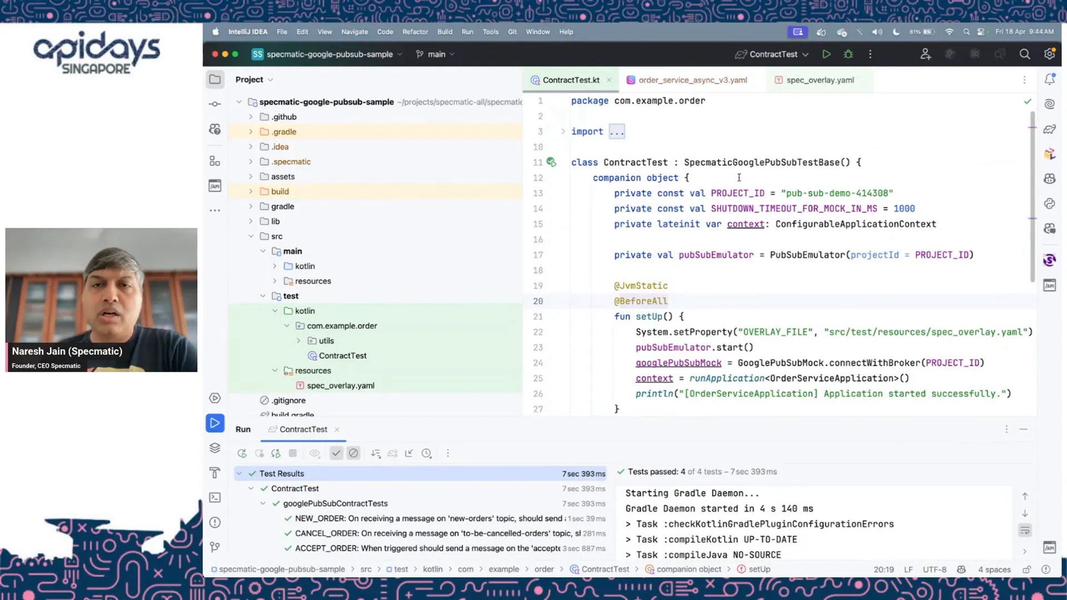The image size is (1067, 600).
Task: Expand the folded import block
Action: tap(563, 132)
